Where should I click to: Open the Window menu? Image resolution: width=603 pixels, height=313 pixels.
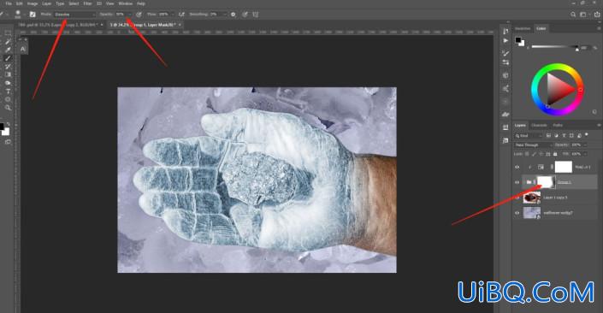(126, 3)
